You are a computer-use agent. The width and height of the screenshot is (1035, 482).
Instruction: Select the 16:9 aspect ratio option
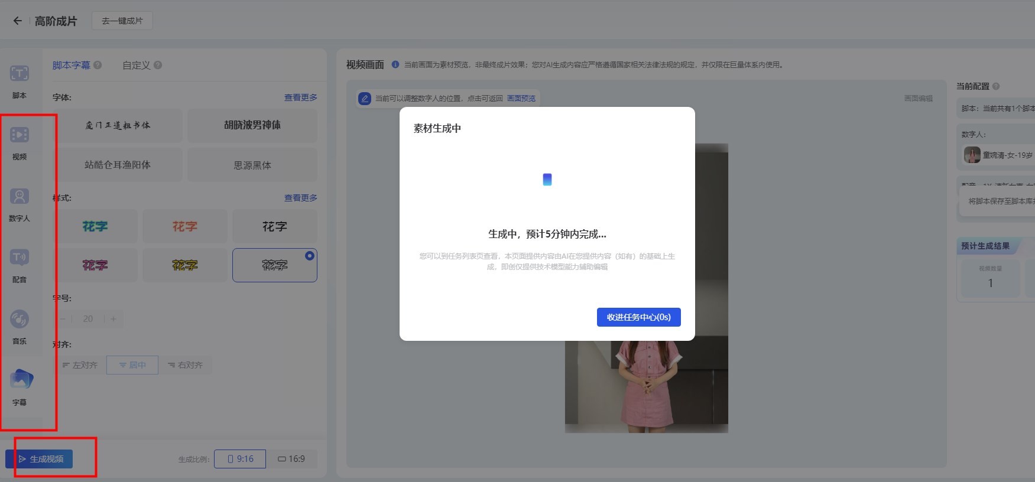[291, 459]
